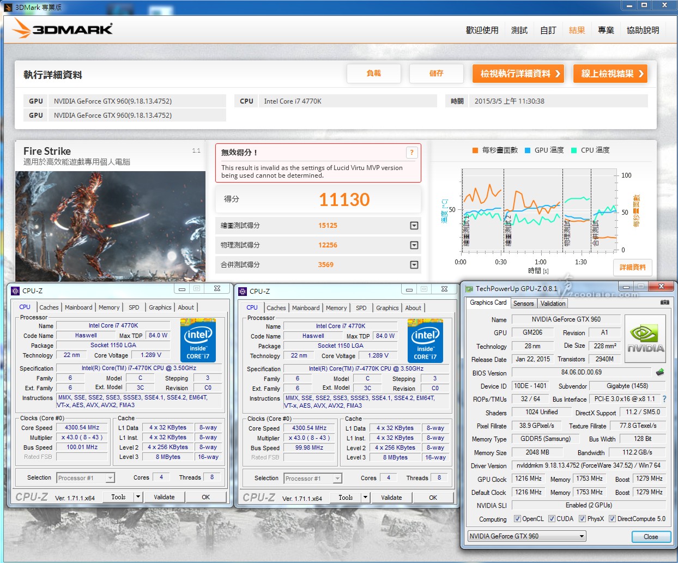Open GPU selection dropdown NVIDIA GeForce GTX 960

pos(527,536)
